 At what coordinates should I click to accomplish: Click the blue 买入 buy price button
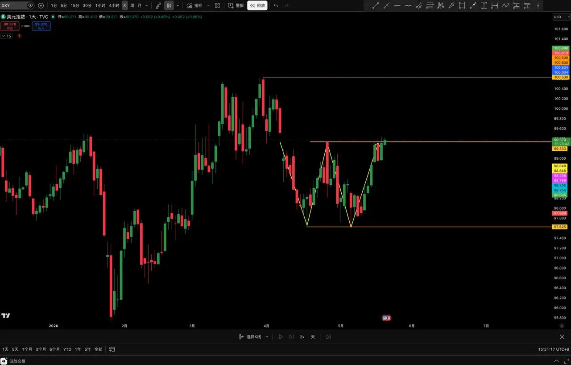[x=41, y=26]
